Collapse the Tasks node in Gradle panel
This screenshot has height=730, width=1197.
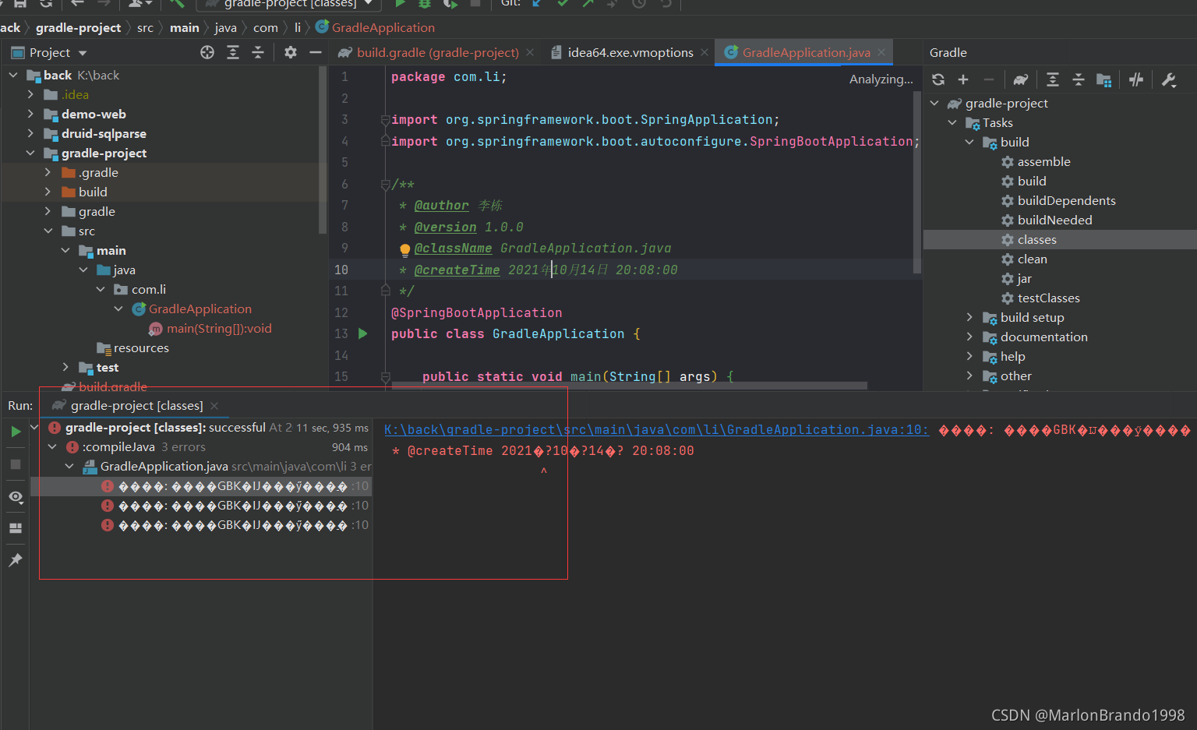952,122
